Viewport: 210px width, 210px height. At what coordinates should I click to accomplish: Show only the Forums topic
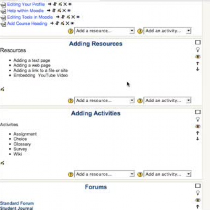pos(198,186)
